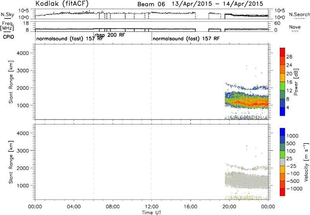Click the 16 tick label on power colorbar
Image resolution: width=310 pixels, height=215 pixels.
289,82
